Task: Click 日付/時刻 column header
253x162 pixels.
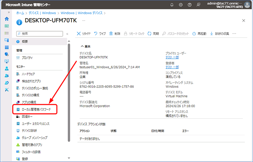Action: (158, 131)
